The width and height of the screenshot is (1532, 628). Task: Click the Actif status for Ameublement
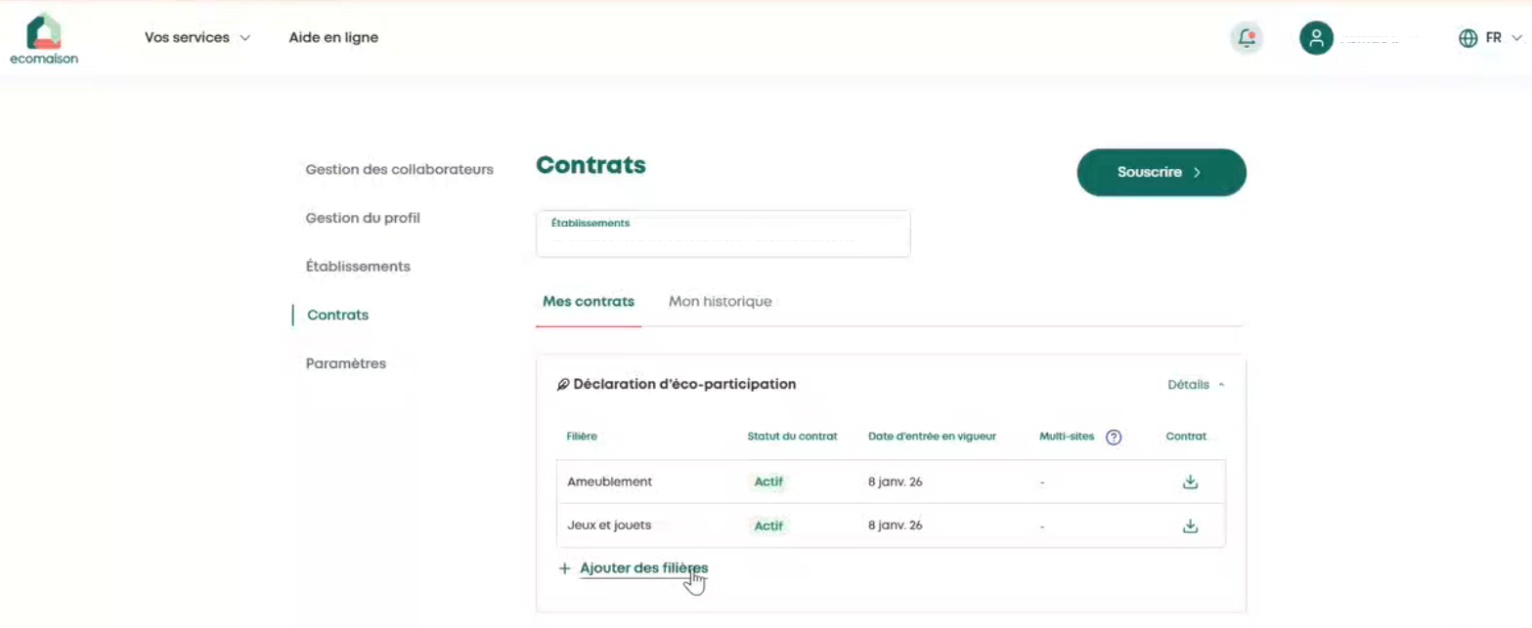tap(768, 481)
